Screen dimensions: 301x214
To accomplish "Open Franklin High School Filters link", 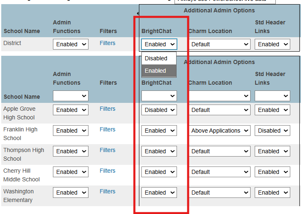I will tap(107, 129).
